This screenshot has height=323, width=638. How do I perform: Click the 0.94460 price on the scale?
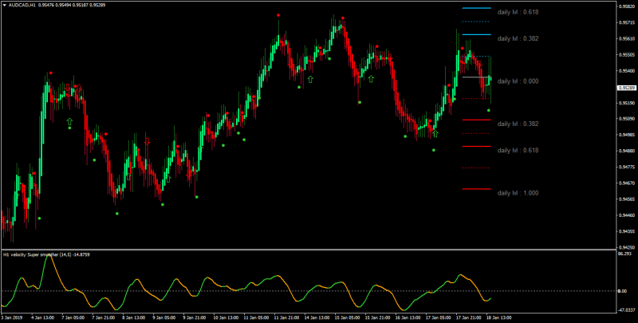point(625,215)
